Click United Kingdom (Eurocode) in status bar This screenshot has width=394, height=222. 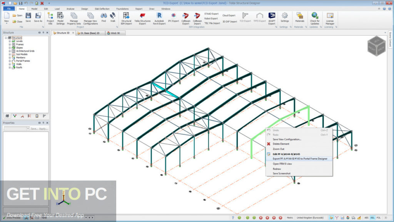point(310,218)
